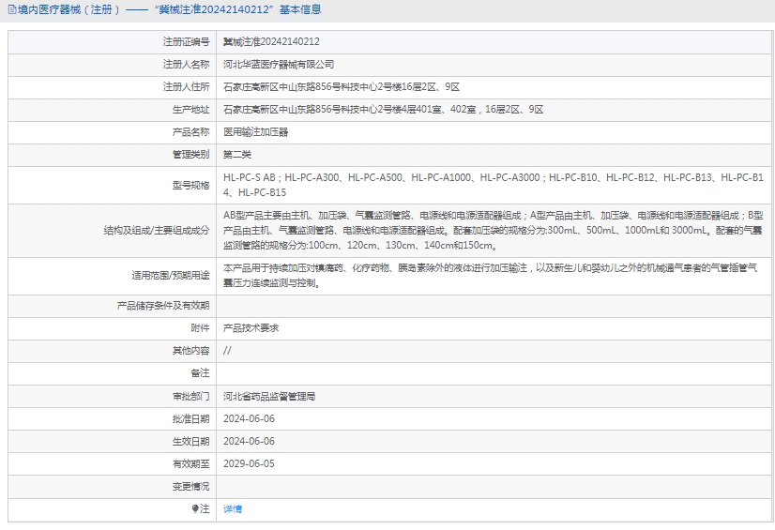
Task: Click the 批准日期 value 2024-06-06
Action: (x=249, y=418)
